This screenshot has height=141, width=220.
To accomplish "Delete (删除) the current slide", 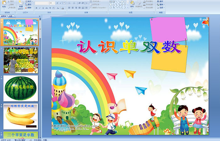I will click(29, 8).
